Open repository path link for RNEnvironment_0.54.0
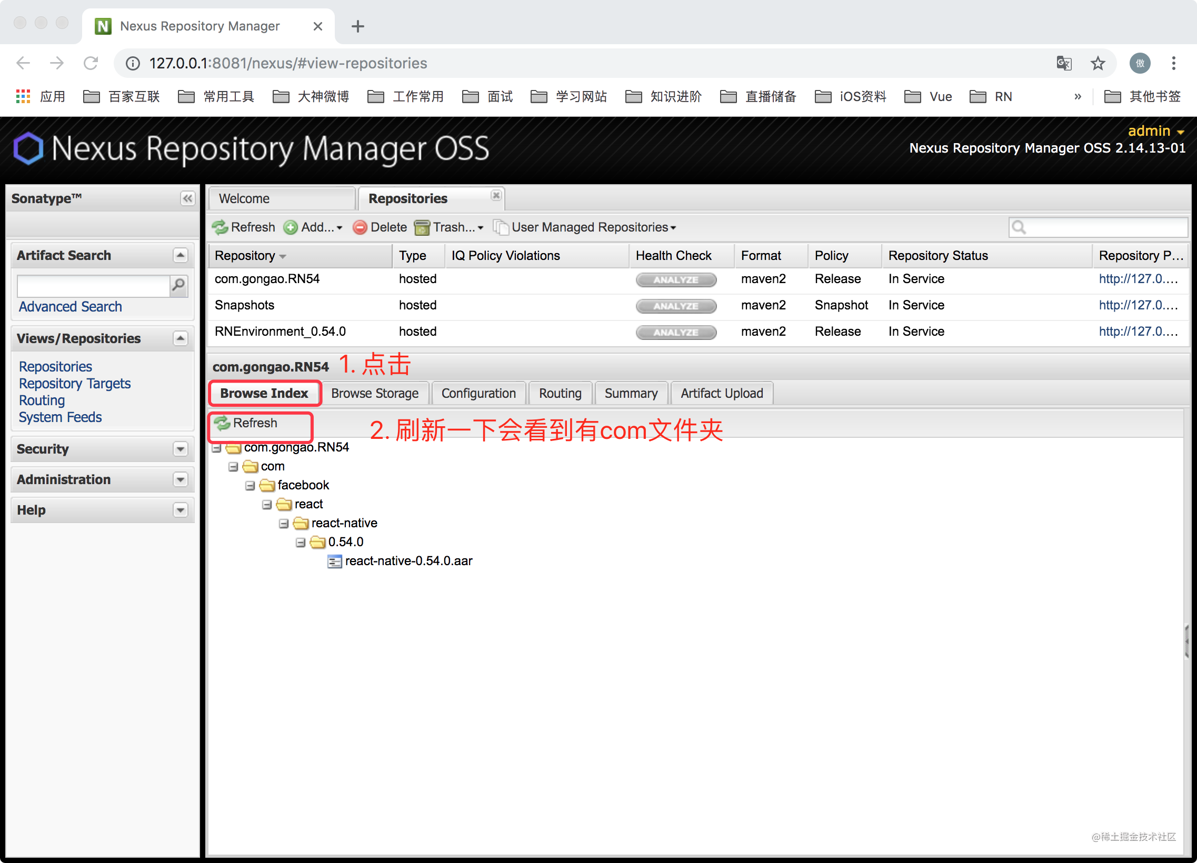 [x=1139, y=332]
